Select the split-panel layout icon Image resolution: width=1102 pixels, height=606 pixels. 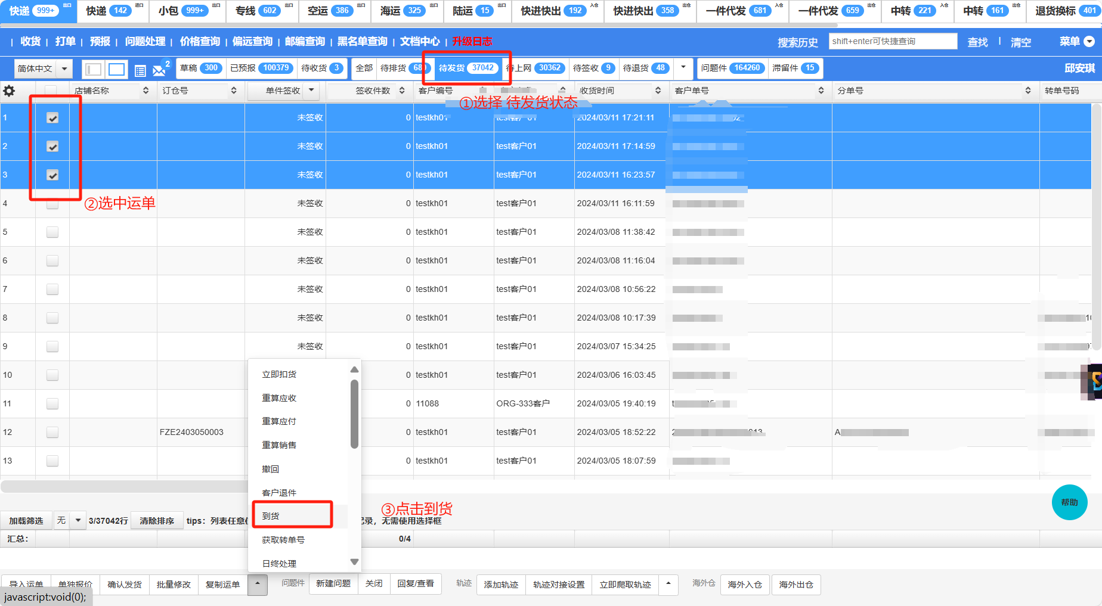click(x=93, y=70)
